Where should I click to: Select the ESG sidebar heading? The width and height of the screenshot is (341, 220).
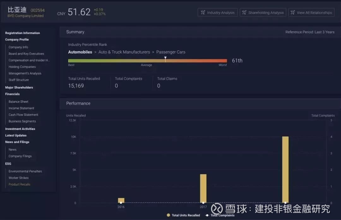click(x=8, y=164)
